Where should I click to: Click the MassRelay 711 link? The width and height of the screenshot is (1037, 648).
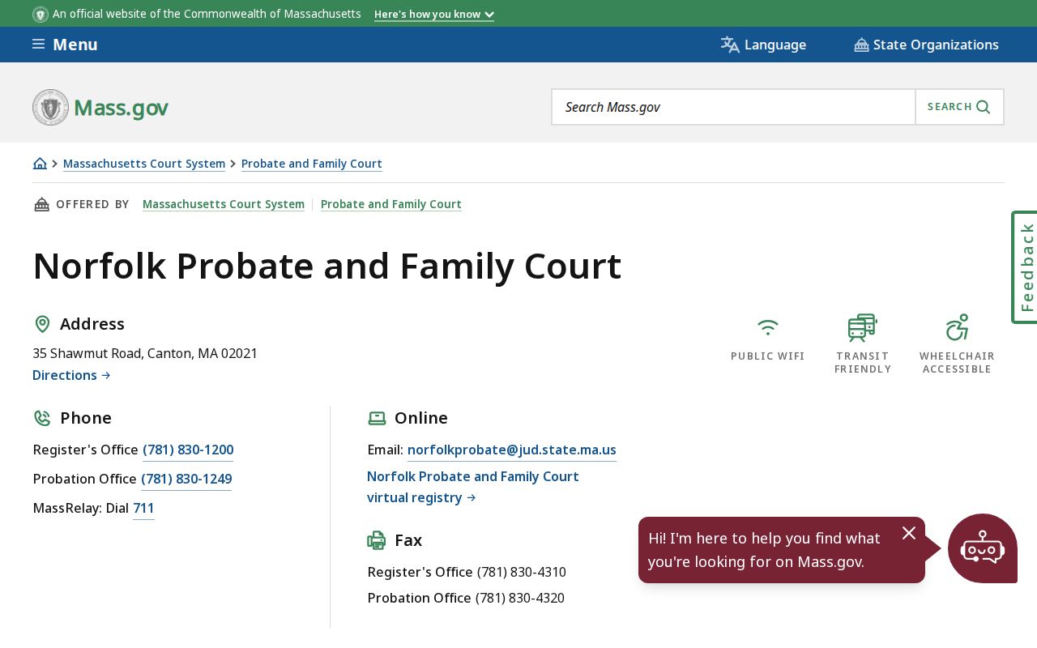coord(143,508)
